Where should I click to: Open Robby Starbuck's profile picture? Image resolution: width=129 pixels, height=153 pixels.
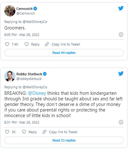point(10,76)
